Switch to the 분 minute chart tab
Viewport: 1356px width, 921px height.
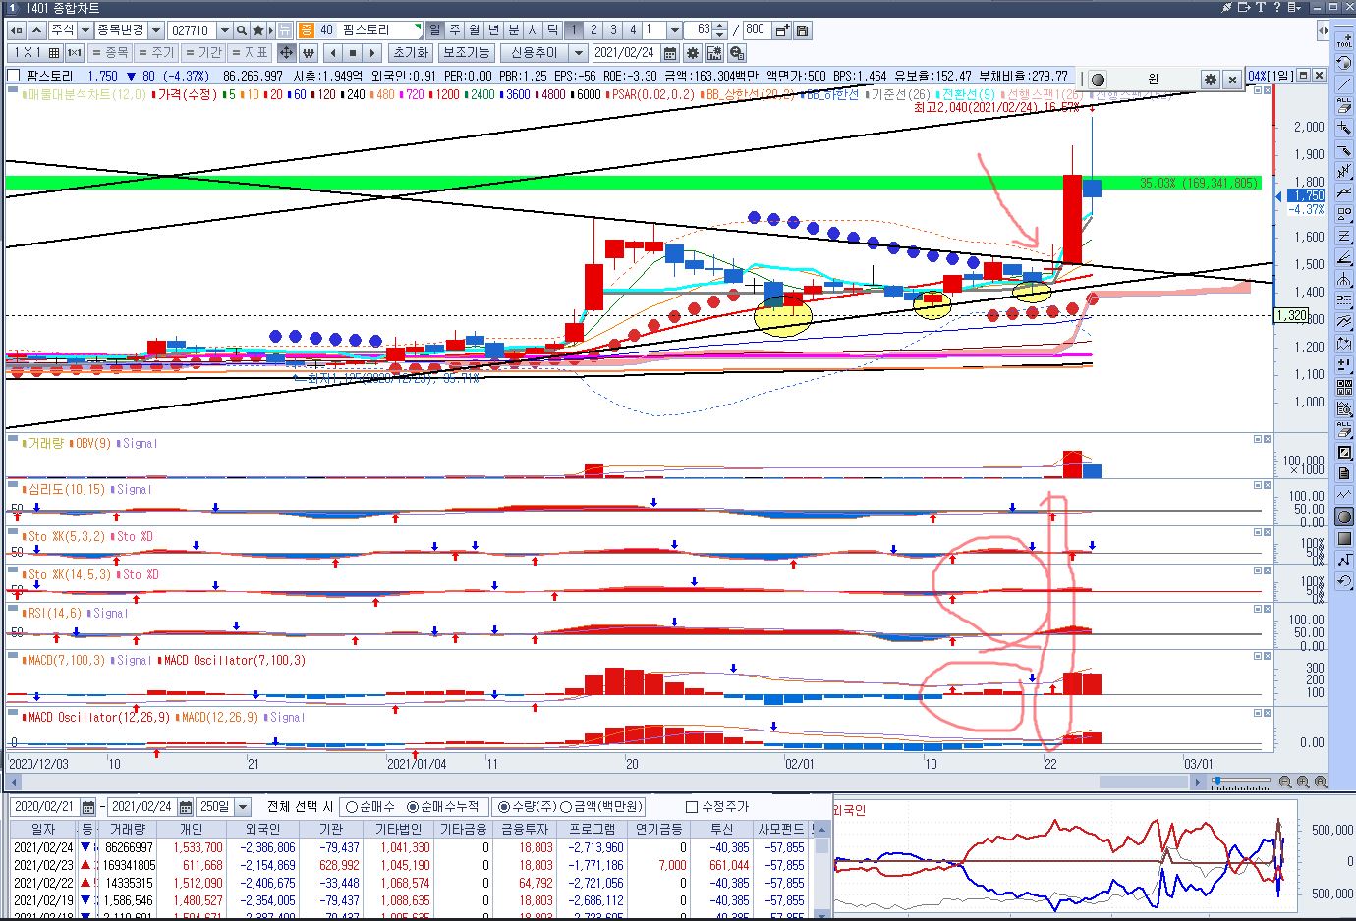coord(514,30)
